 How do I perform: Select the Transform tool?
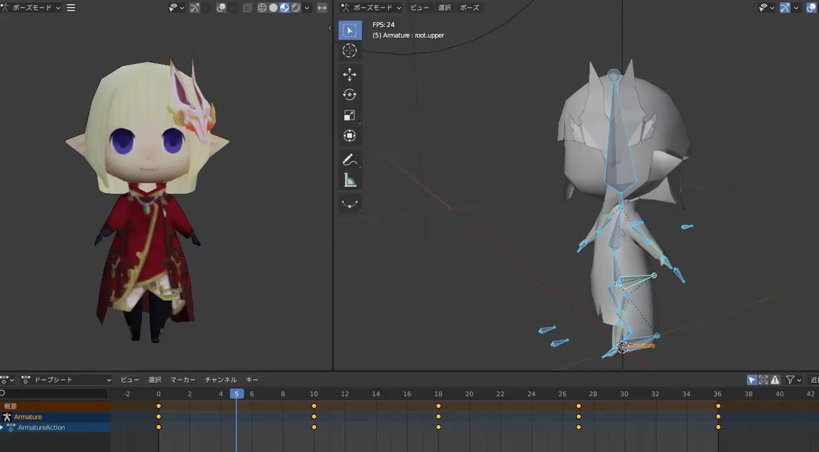pyautogui.click(x=350, y=136)
